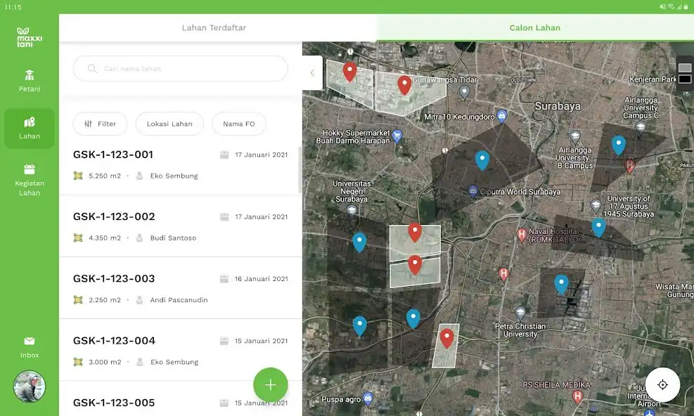The image size is (694, 416).
Task: Open the Nama FO filter chip
Action: coord(238,124)
